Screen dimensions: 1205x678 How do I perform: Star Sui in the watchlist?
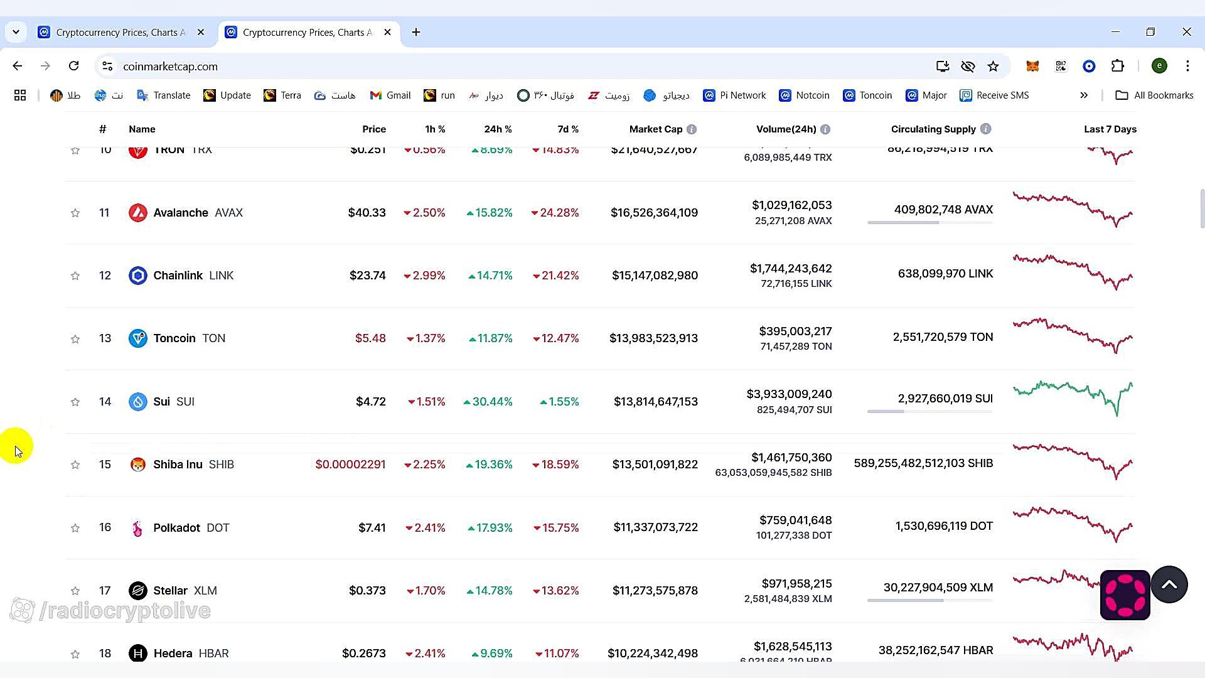coord(75,402)
